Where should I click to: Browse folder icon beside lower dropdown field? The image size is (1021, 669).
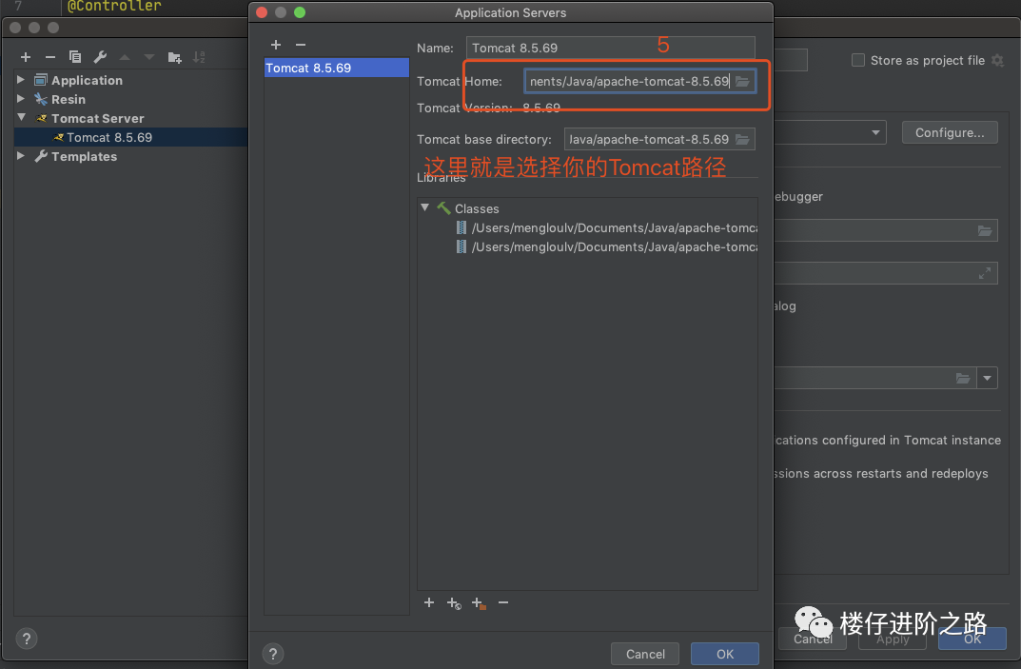coord(963,378)
